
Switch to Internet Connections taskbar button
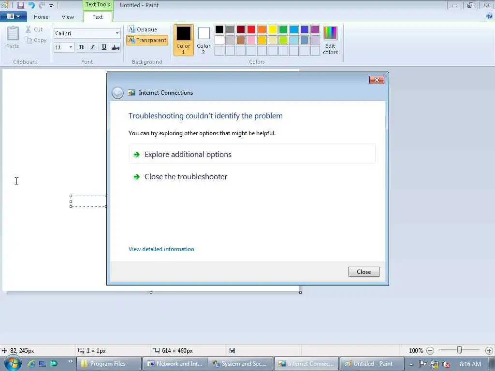click(307, 364)
